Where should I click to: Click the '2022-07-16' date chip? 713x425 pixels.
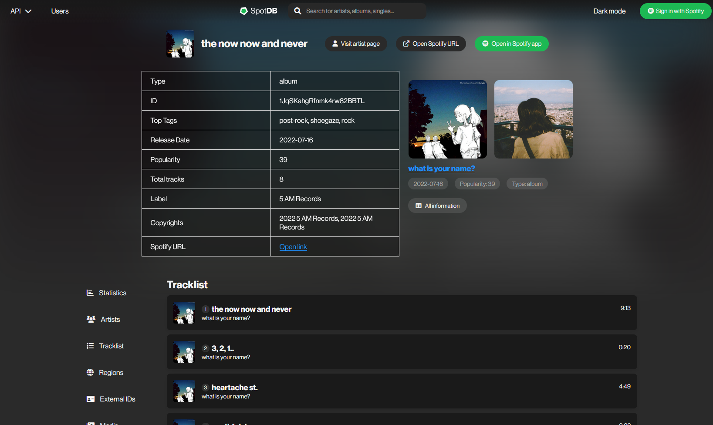[x=428, y=184]
